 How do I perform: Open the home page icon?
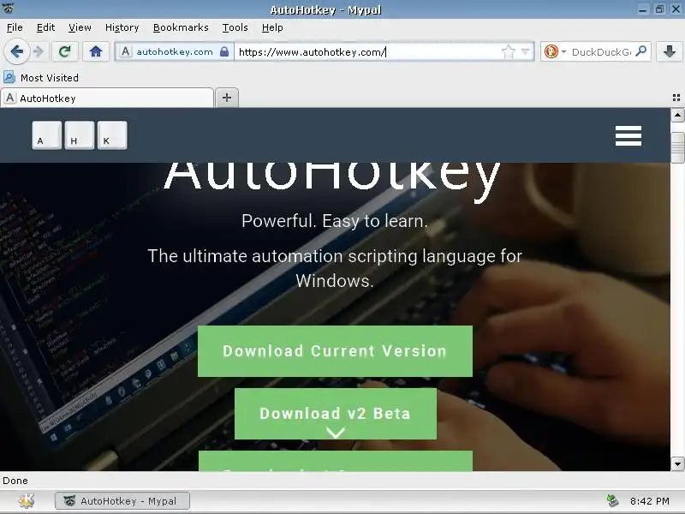96,52
